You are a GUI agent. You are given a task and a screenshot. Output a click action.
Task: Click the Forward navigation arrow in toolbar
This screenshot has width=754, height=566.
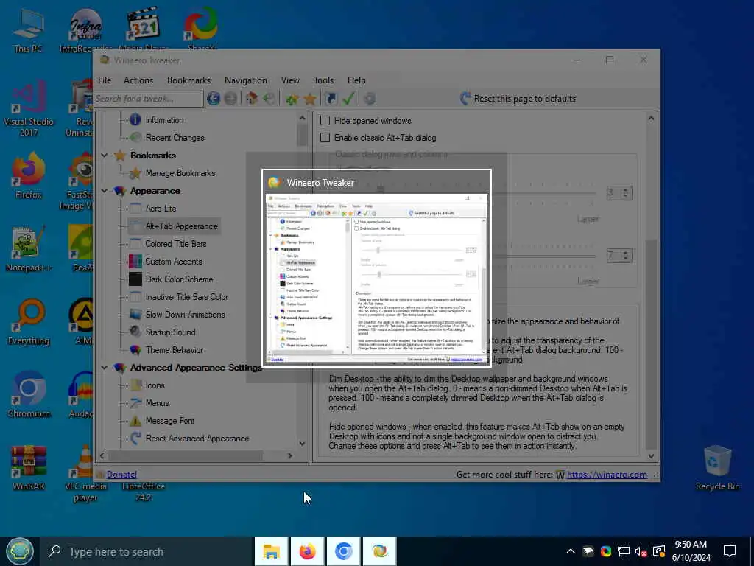coord(230,99)
